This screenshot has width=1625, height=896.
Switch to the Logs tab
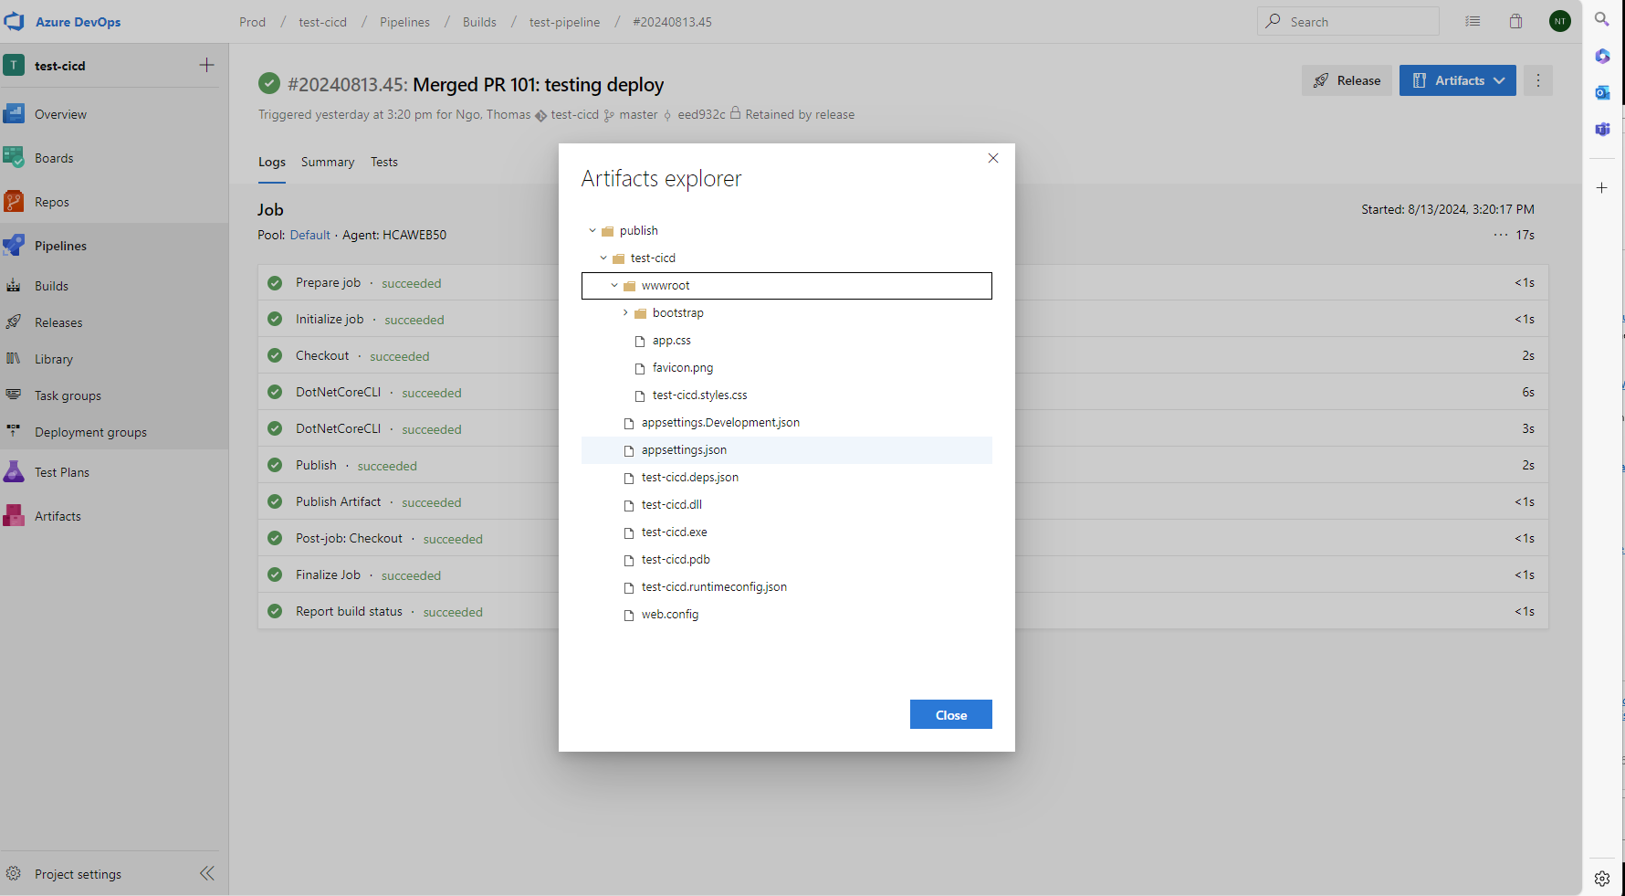(x=272, y=162)
